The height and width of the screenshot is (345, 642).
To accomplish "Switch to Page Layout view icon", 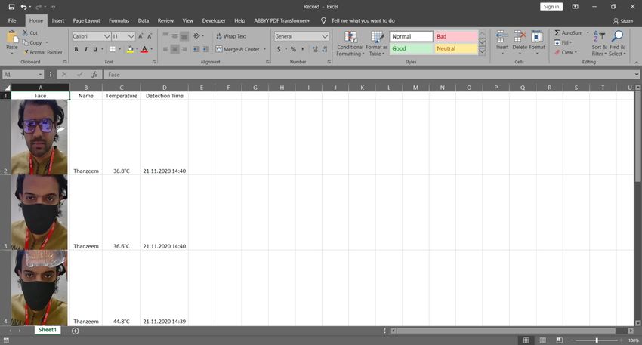I will [542, 340].
